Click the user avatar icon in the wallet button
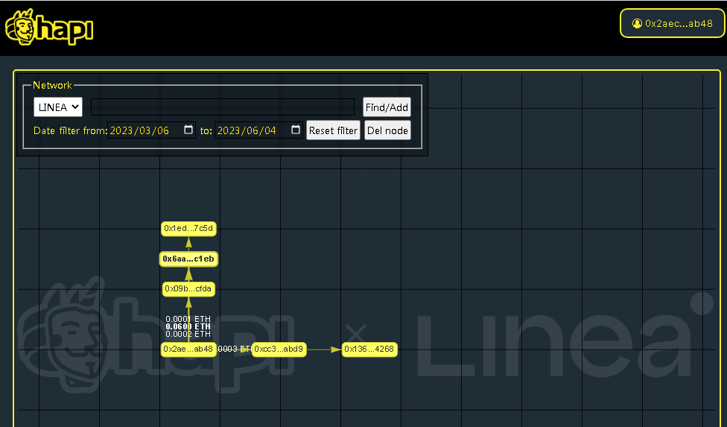This screenshot has height=427, width=727. [x=637, y=23]
